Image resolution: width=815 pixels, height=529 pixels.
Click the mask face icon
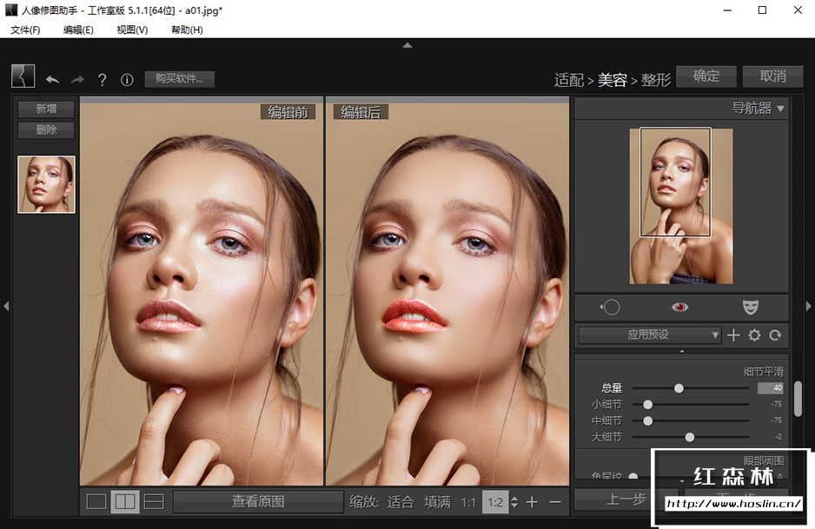pos(750,307)
